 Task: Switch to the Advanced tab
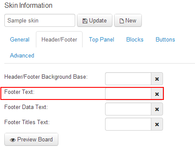(22, 55)
